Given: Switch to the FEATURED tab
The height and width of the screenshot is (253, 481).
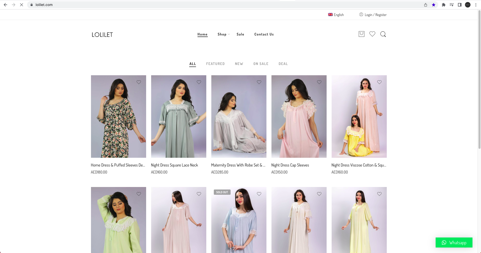Looking at the screenshot, I should 215,64.
